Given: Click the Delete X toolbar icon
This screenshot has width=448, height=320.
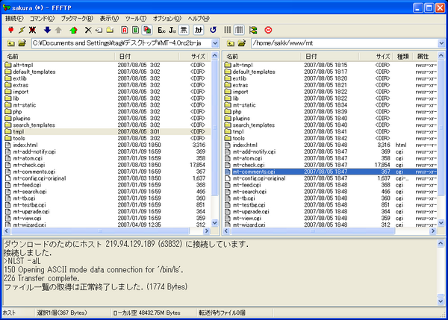Looking at the screenshot, I should (88, 30).
